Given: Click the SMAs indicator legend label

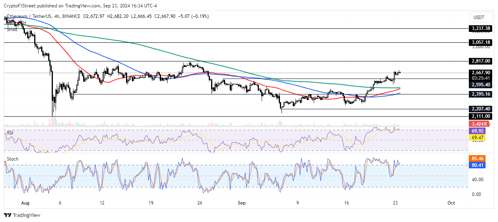Looking at the screenshot, I should tap(12, 29).
